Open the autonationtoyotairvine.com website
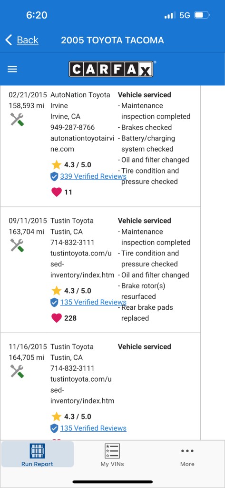The height and width of the screenshot is (488, 225). [x=82, y=143]
